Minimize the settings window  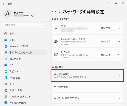(109, 3)
